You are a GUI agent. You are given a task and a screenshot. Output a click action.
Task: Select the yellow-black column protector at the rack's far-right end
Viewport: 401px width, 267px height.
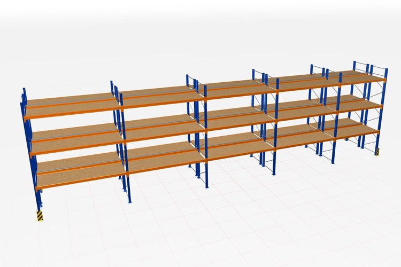click(x=377, y=152)
